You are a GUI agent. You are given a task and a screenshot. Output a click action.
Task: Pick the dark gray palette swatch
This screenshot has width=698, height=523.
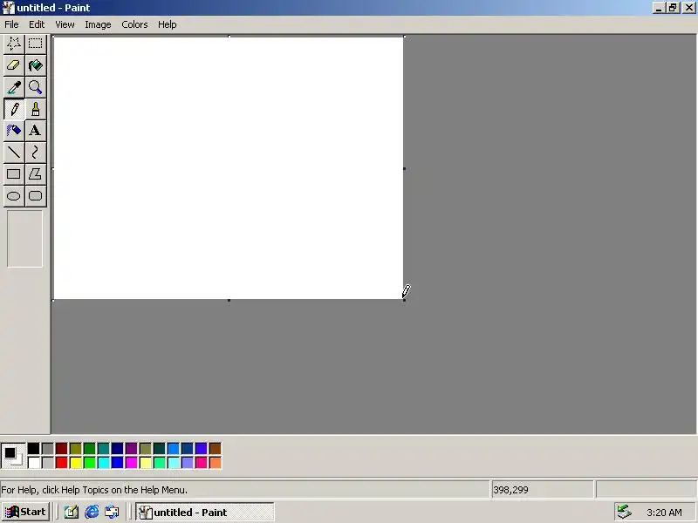pyautogui.click(x=48, y=448)
